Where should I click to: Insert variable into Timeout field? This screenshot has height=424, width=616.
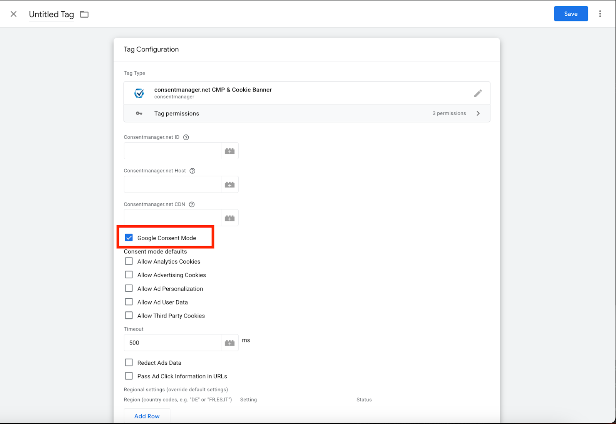(x=230, y=343)
